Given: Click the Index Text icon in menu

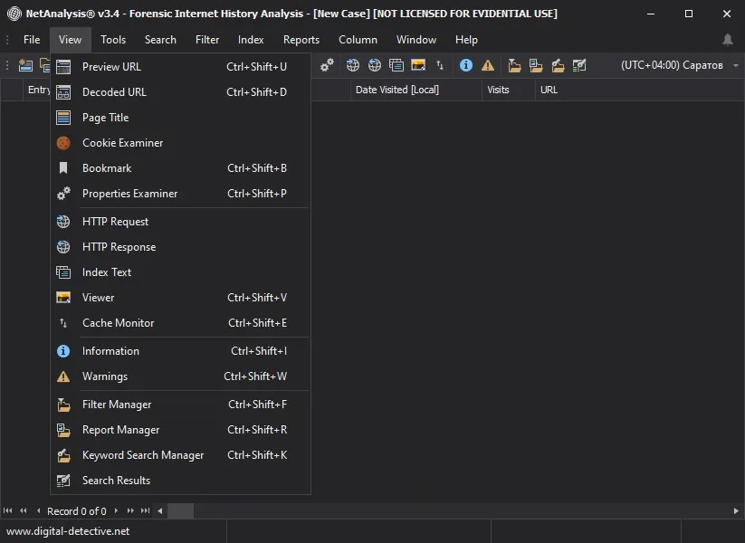Looking at the screenshot, I should point(63,272).
